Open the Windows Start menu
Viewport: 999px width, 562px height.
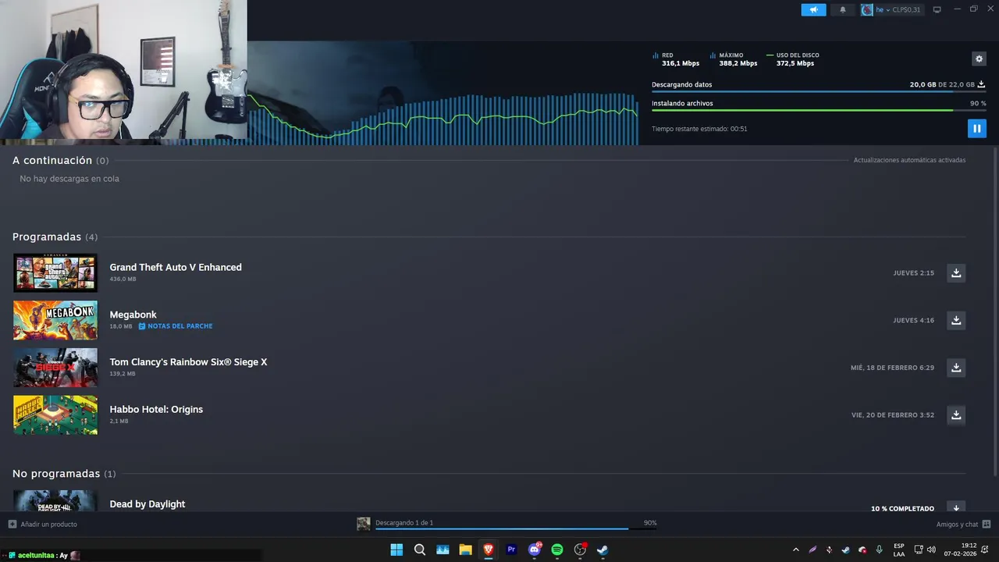pos(396,550)
